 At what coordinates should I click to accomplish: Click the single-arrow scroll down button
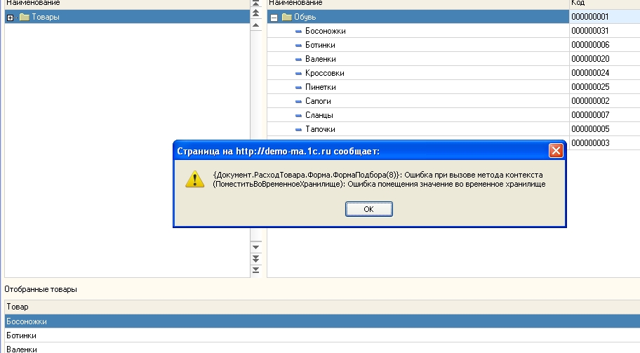(x=255, y=247)
